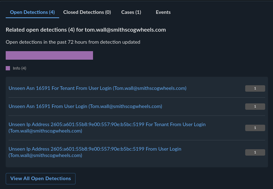Click tom.wall@smithscogwheels.com in the heading
273x189 pixels.
125,30
